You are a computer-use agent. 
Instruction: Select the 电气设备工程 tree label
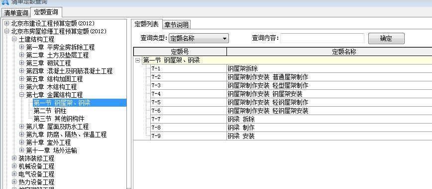pyautogui.click(x=36, y=175)
